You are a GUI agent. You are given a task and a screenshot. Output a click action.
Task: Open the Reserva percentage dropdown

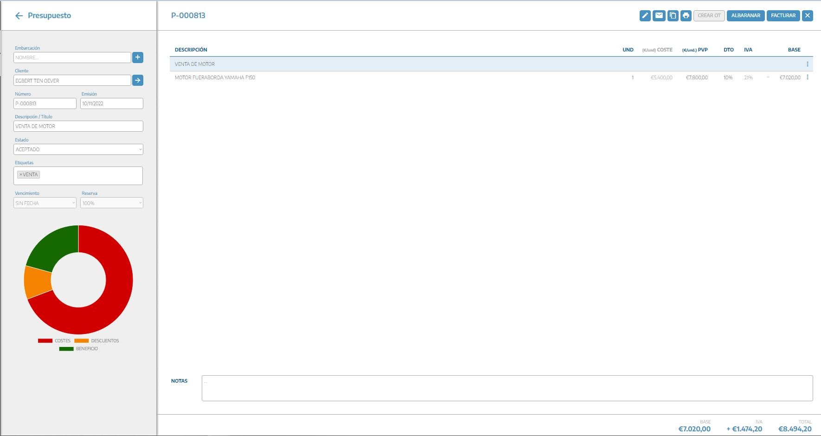click(111, 203)
